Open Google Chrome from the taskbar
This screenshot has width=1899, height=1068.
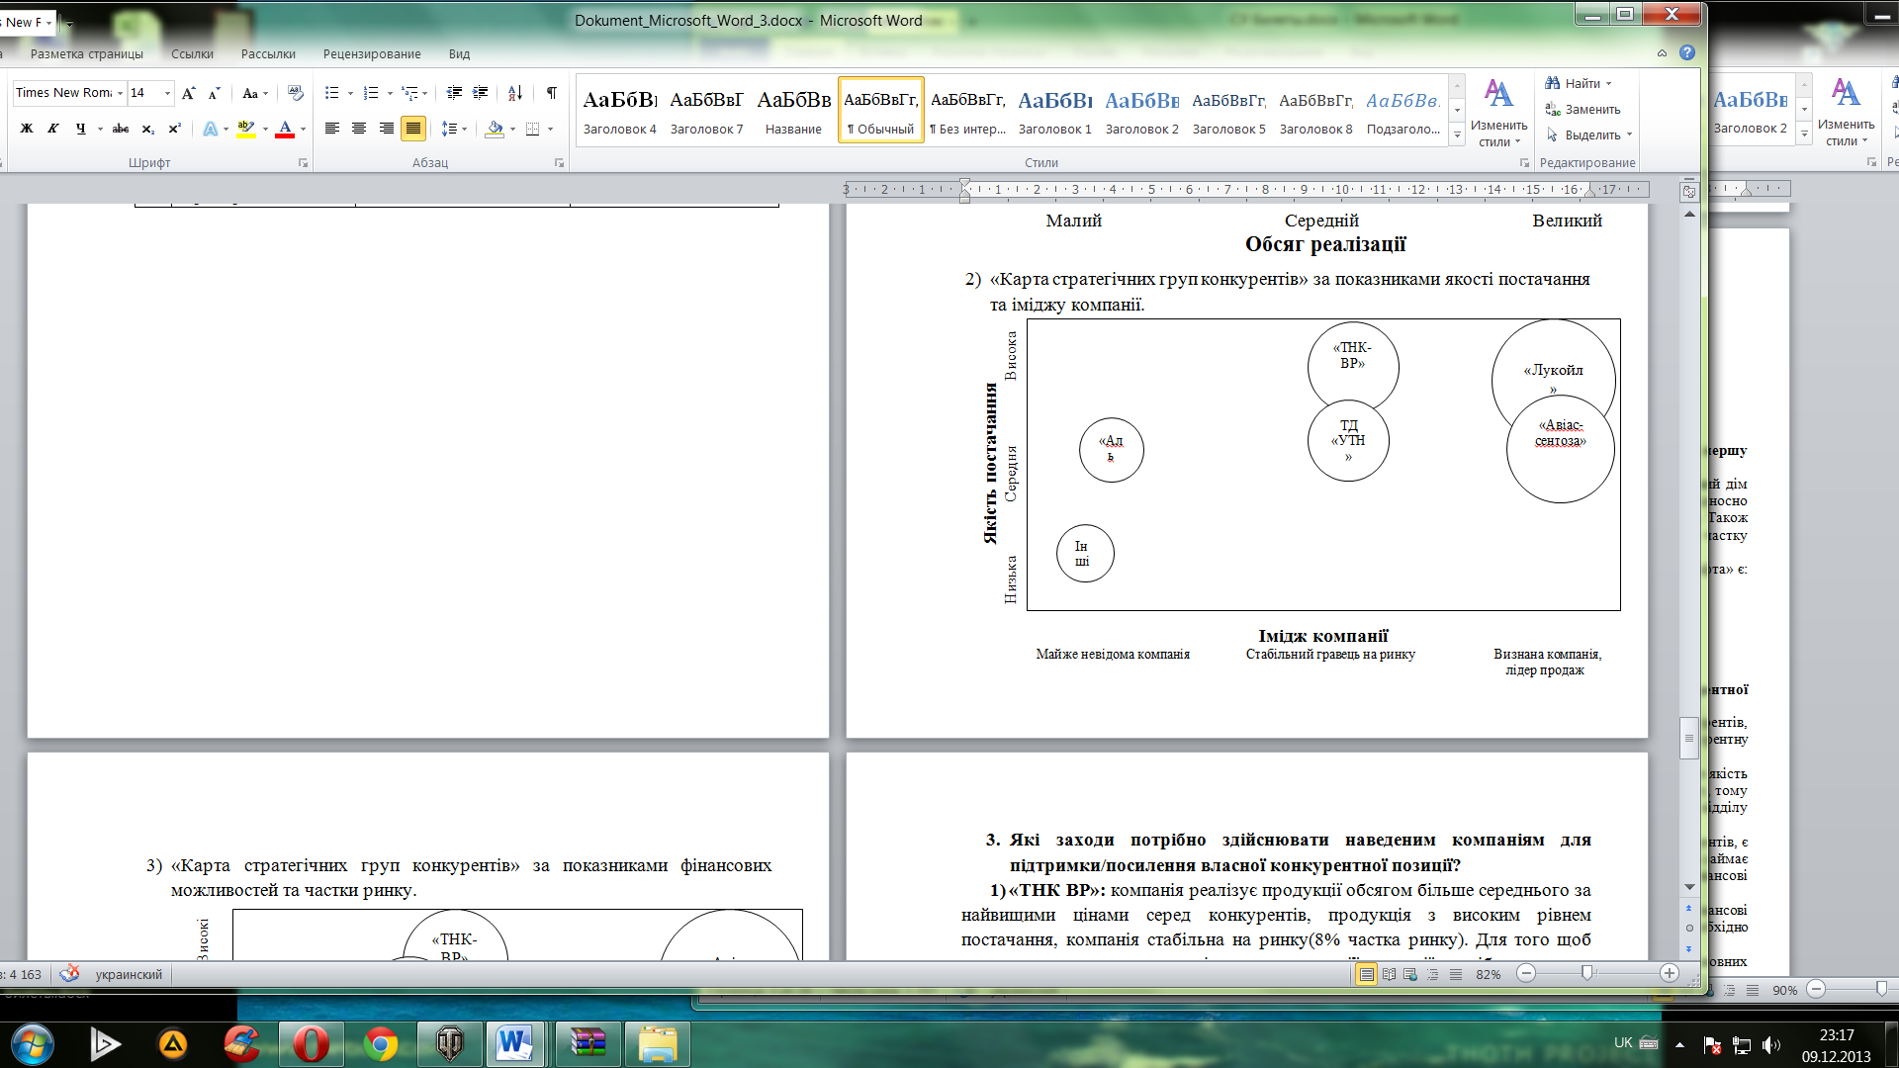tap(381, 1044)
